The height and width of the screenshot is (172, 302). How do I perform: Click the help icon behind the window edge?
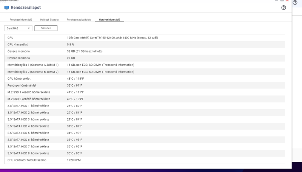(x=295, y=3)
